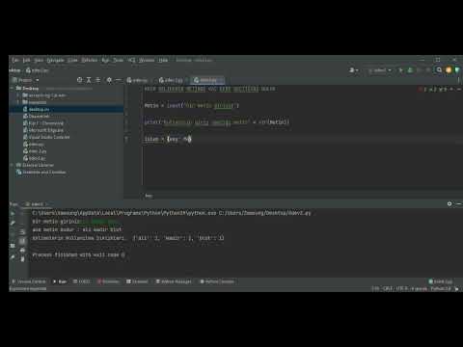Open Python Console tool window

[x=217, y=281]
